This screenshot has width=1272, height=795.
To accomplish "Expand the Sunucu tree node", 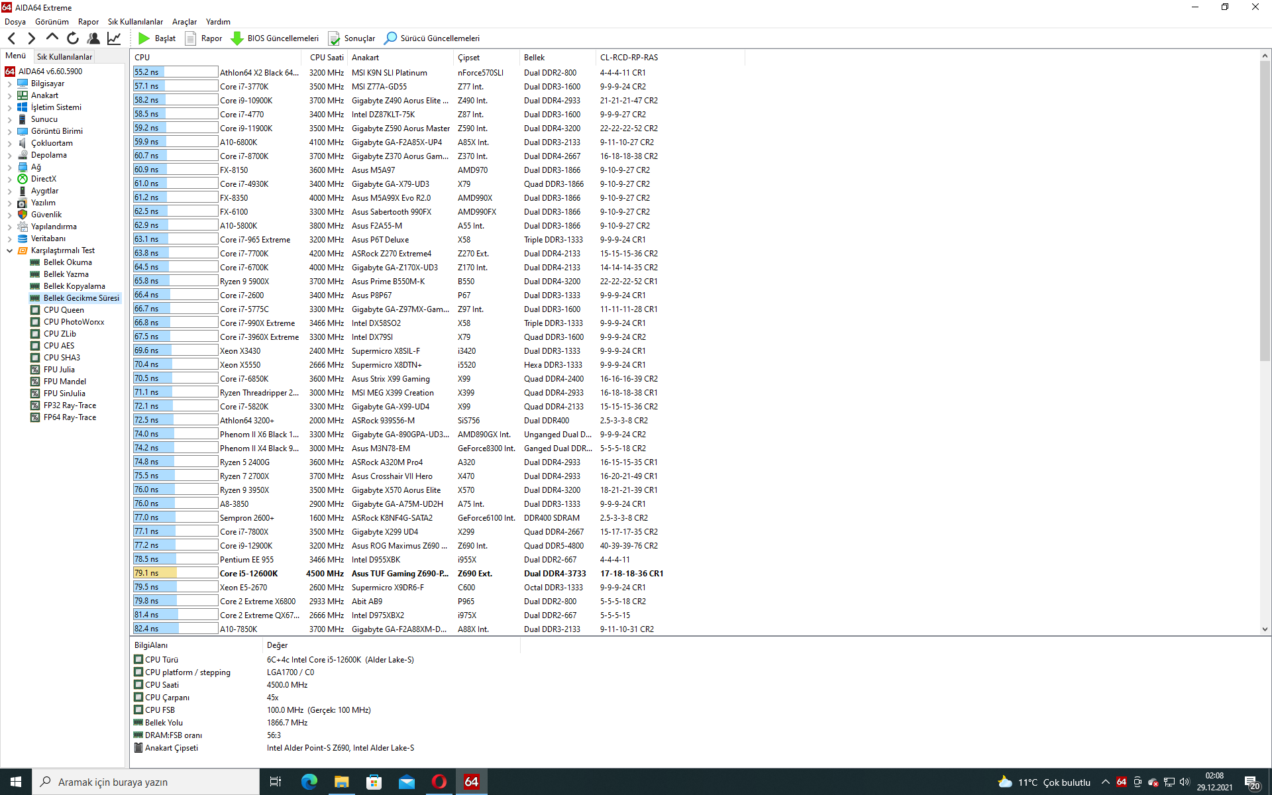I will (x=9, y=120).
